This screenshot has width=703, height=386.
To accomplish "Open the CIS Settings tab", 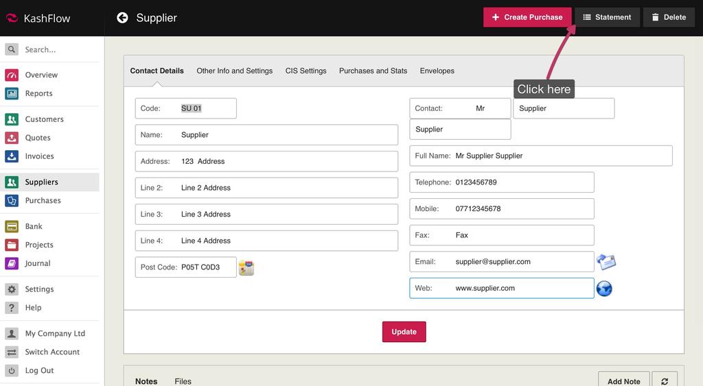I will [x=306, y=71].
